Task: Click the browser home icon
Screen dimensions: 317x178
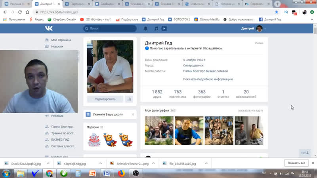Action: pos(27,12)
